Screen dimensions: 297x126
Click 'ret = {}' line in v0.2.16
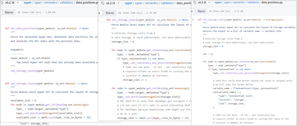click(208, 54)
